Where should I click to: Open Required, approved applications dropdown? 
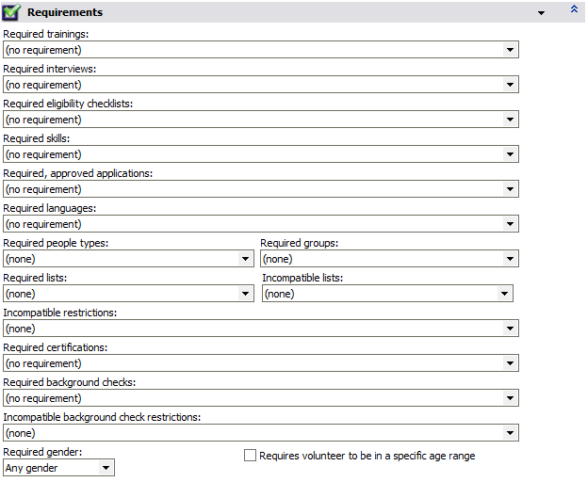510,189
